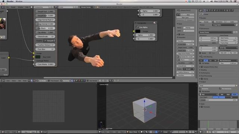Click New button in Grease Pencil panel
Image resolution: width=239 pixels, height=134 pixels.
click(187, 15)
